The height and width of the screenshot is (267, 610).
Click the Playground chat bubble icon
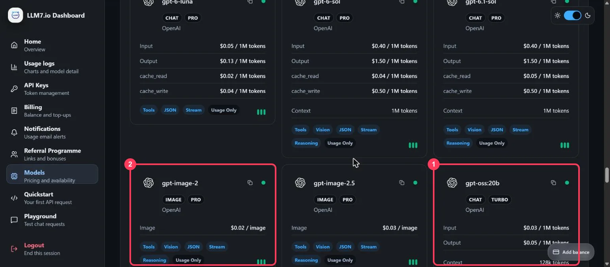point(14,220)
